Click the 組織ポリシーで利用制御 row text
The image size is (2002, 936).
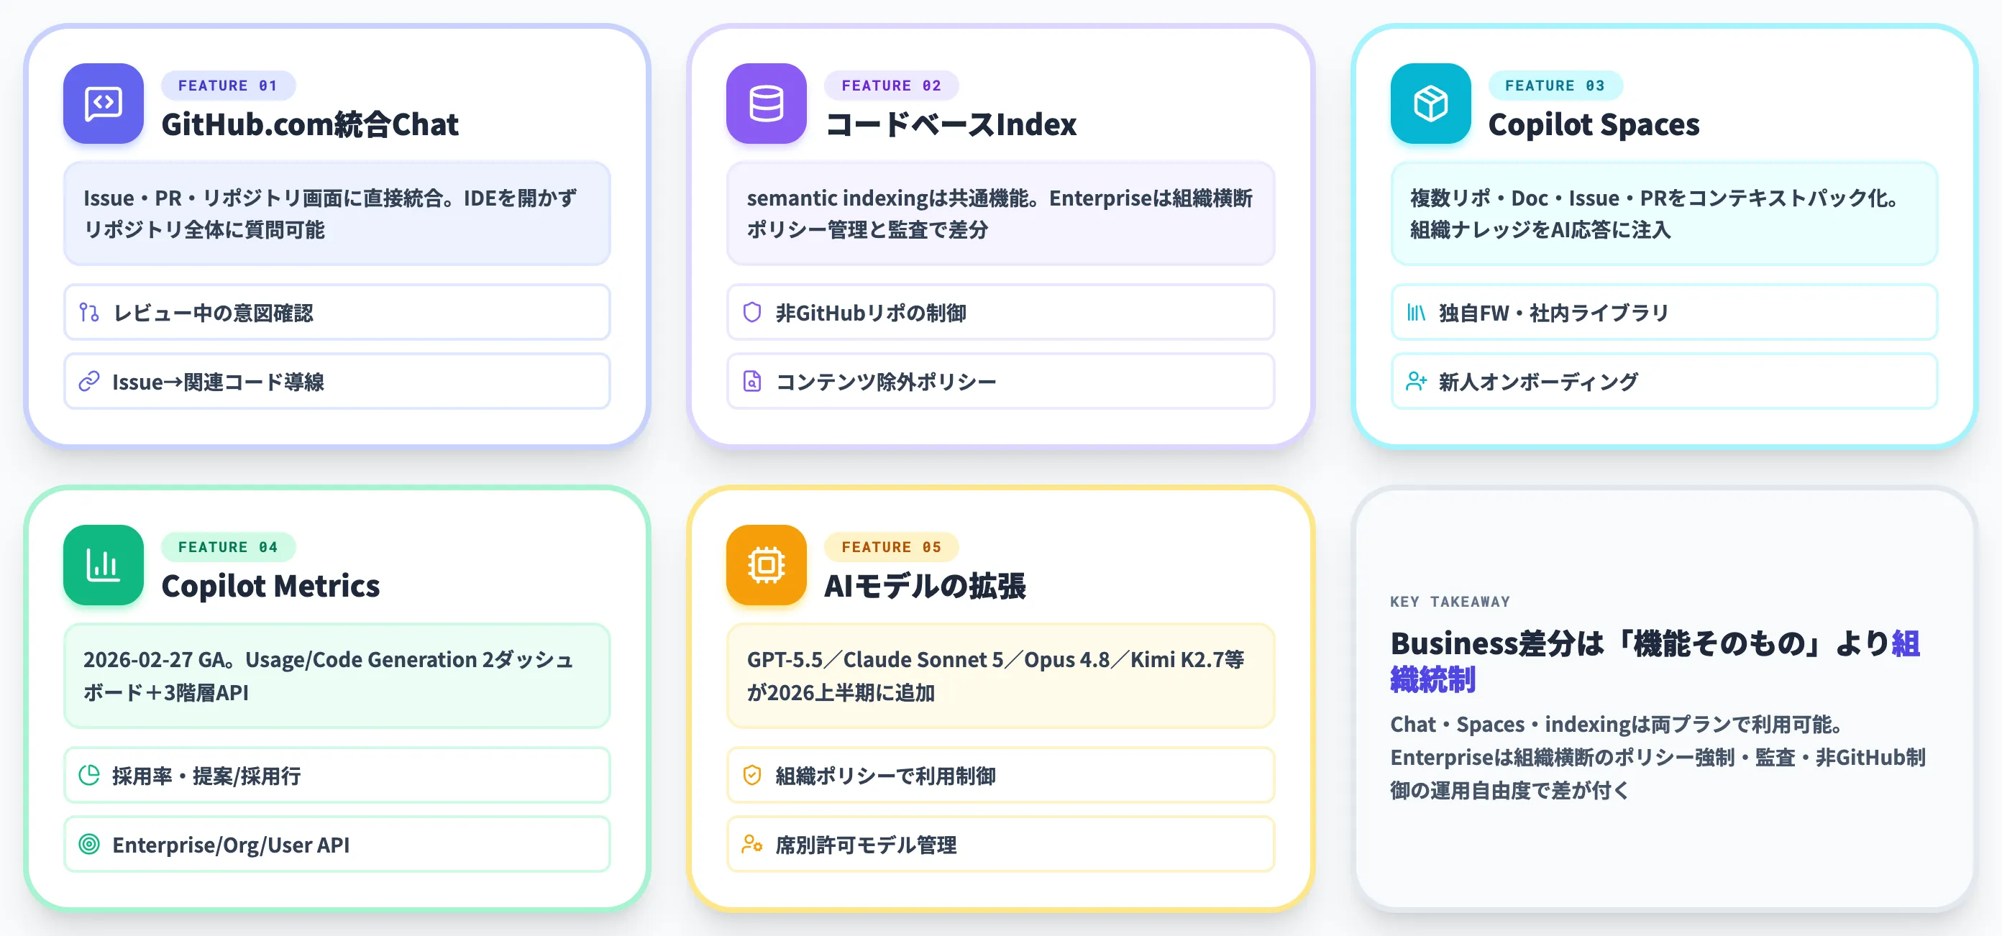[x=885, y=774]
